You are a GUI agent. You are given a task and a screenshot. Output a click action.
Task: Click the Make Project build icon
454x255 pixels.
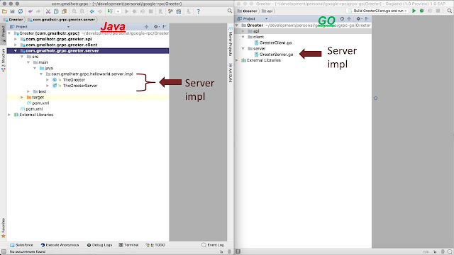coord(110,11)
